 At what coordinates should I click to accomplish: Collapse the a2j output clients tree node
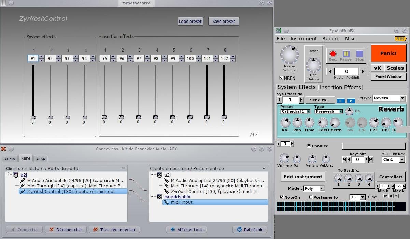tap(8, 175)
